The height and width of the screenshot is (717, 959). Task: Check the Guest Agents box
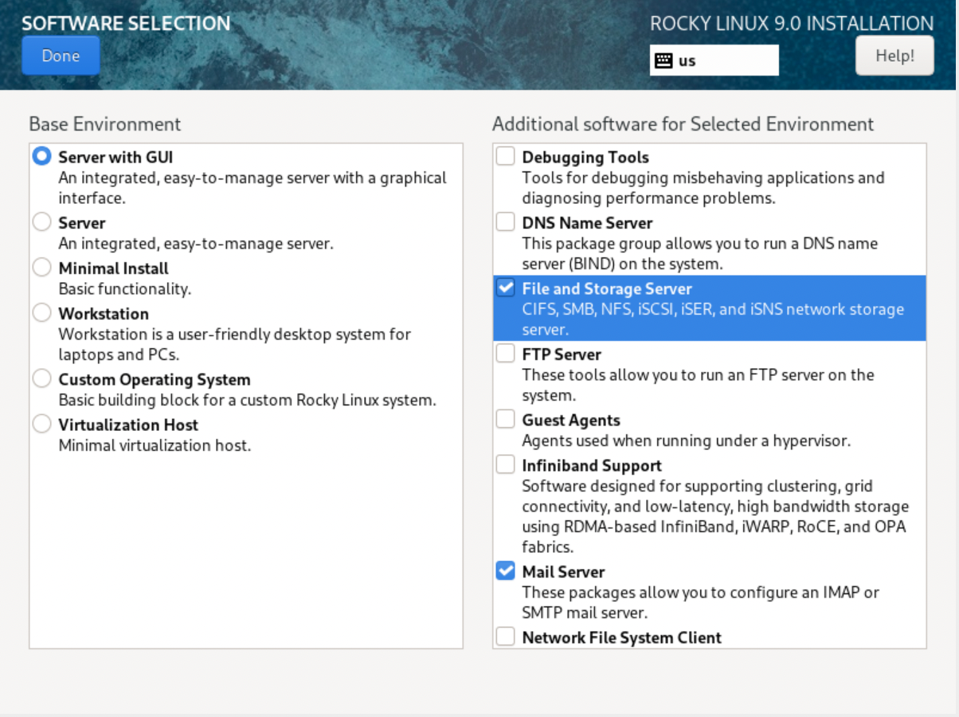click(505, 419)
